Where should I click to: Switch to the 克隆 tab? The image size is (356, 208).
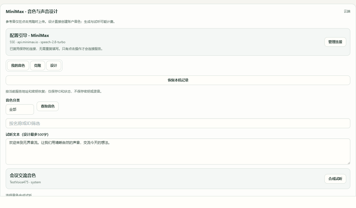click(38, 65)
